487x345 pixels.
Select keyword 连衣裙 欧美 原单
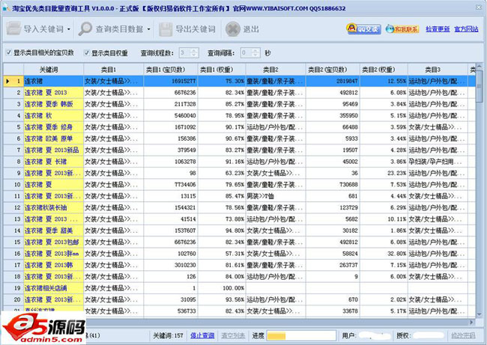coord(53,138)
